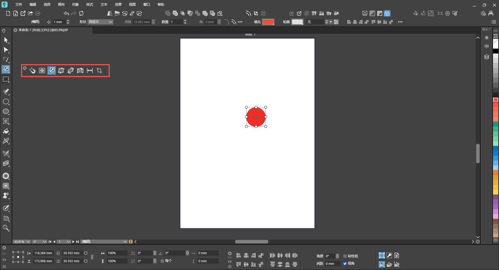The height and width of the screenshot is (270, 499).
Task: Open the zoom level 65.91% dropdown
Action: 22,242
